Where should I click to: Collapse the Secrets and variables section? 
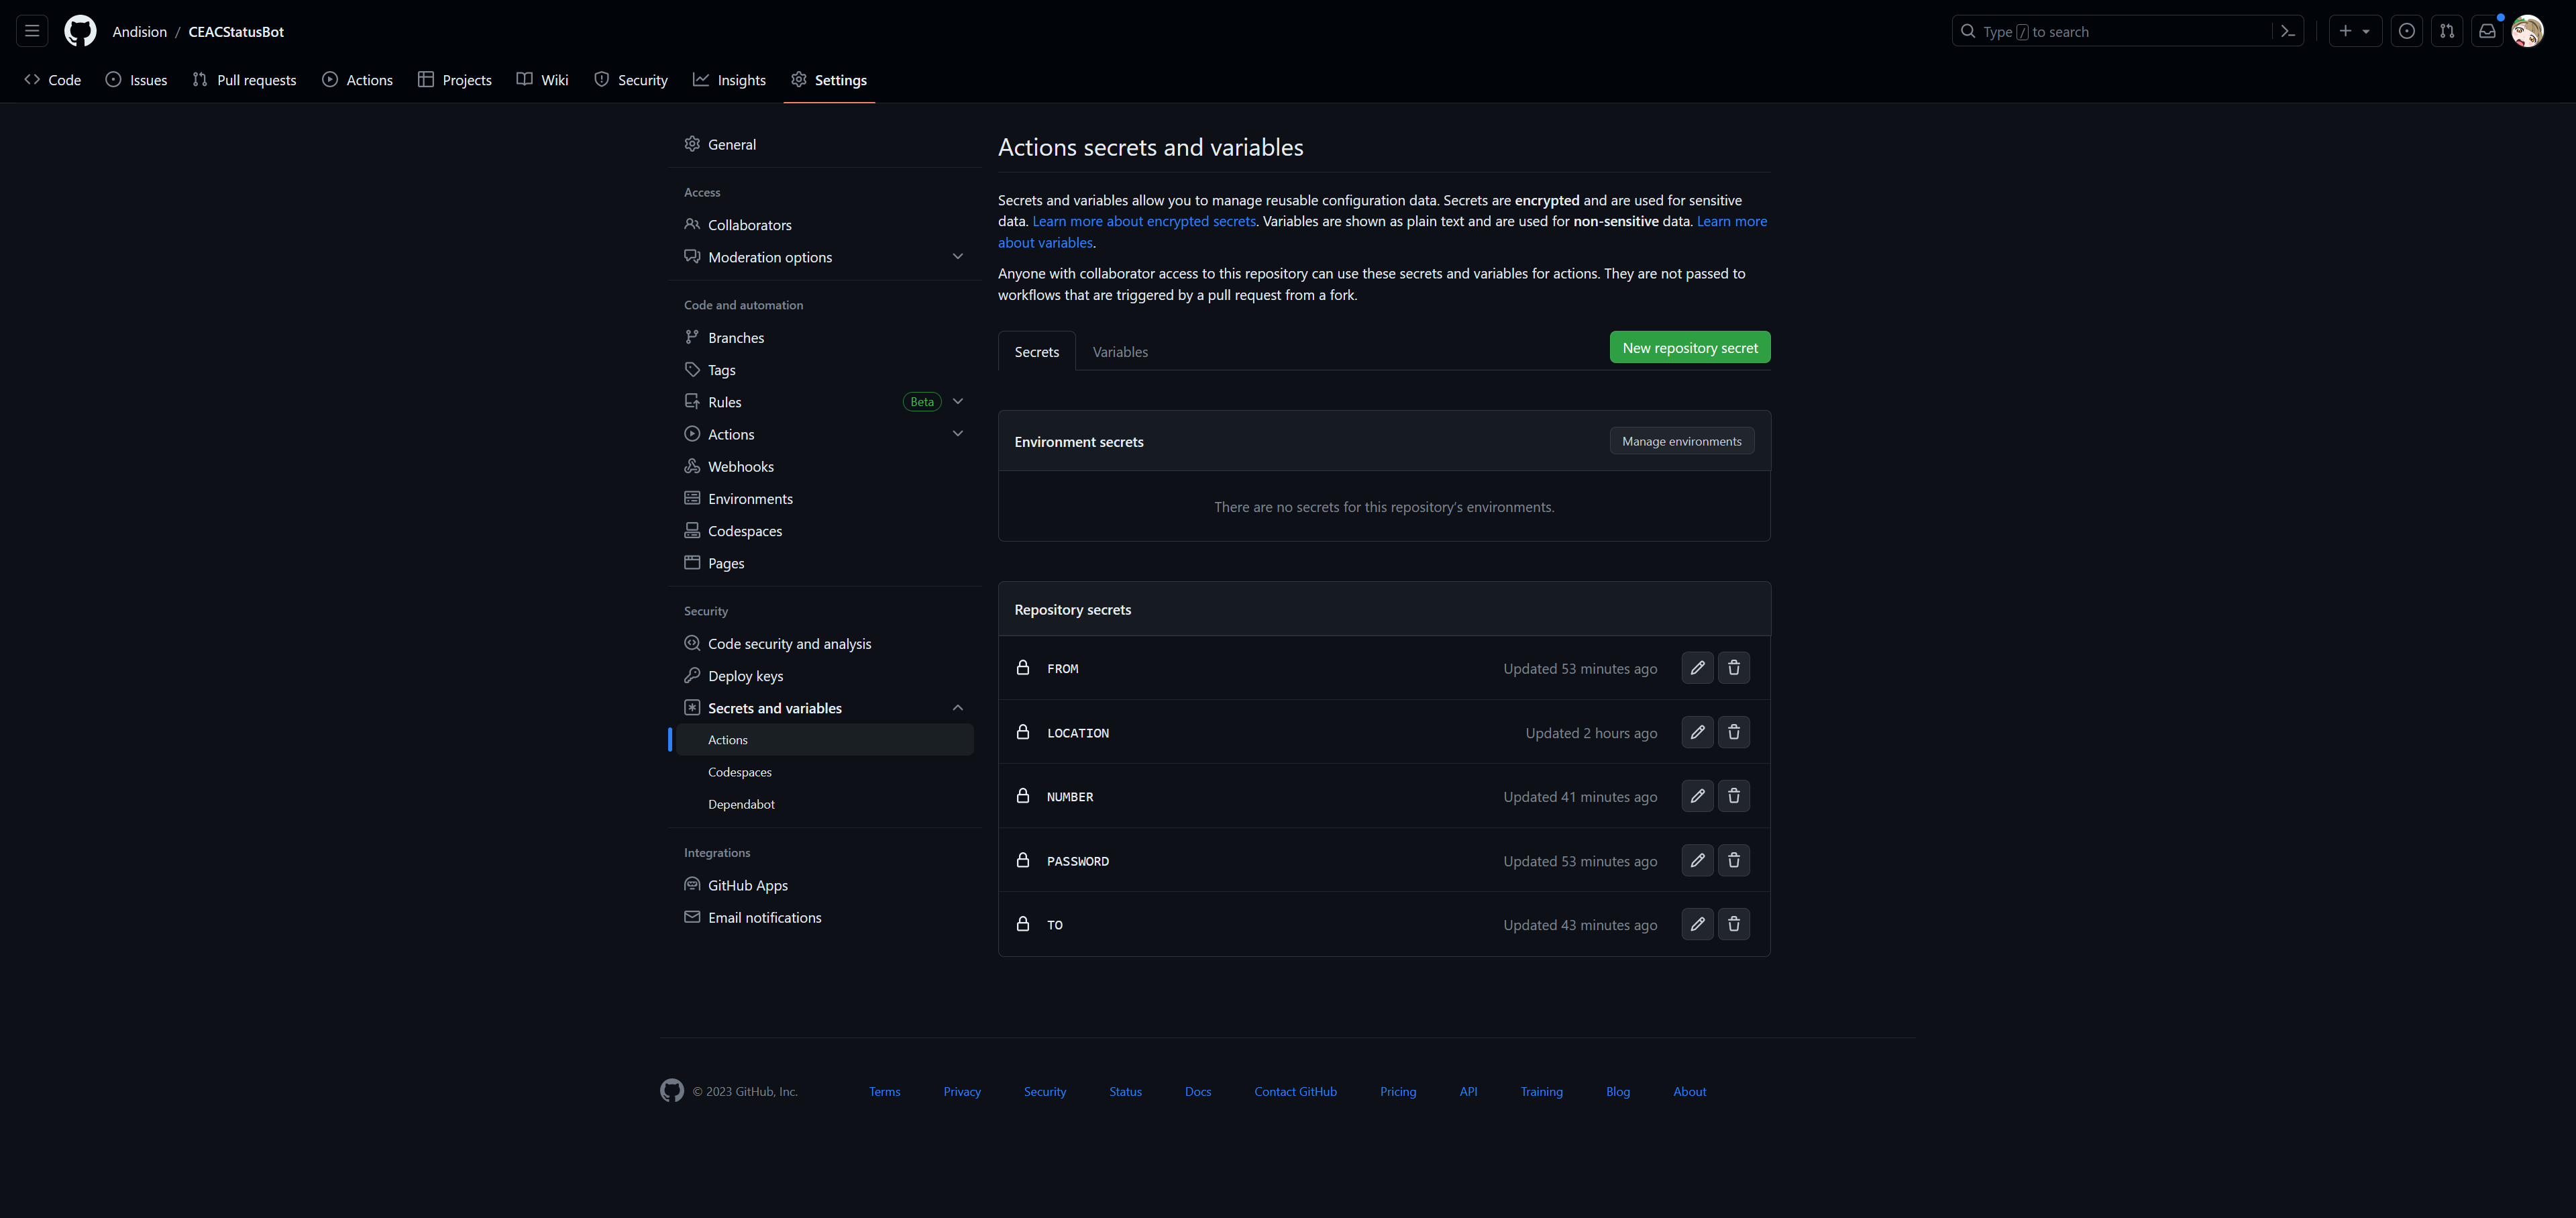tap(957, 708)
